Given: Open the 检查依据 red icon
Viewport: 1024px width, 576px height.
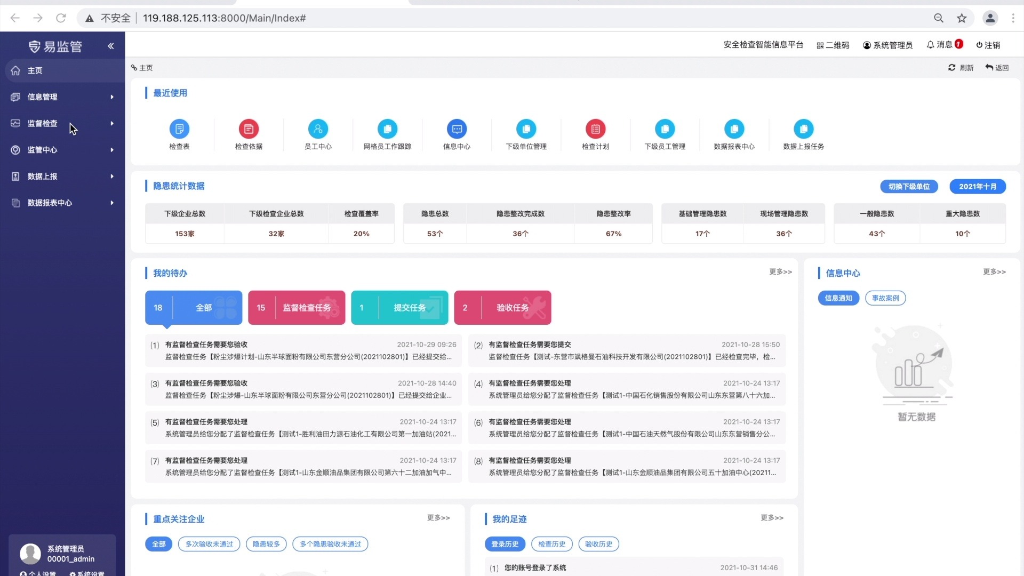Looking at the screenshot, I should (249, 129).
